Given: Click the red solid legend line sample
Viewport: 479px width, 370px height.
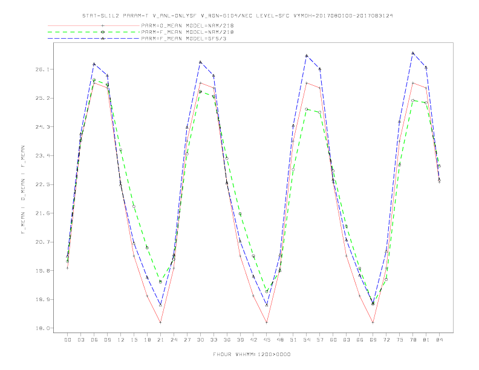Looking at the screenshot, I should [x=94, y=25].
